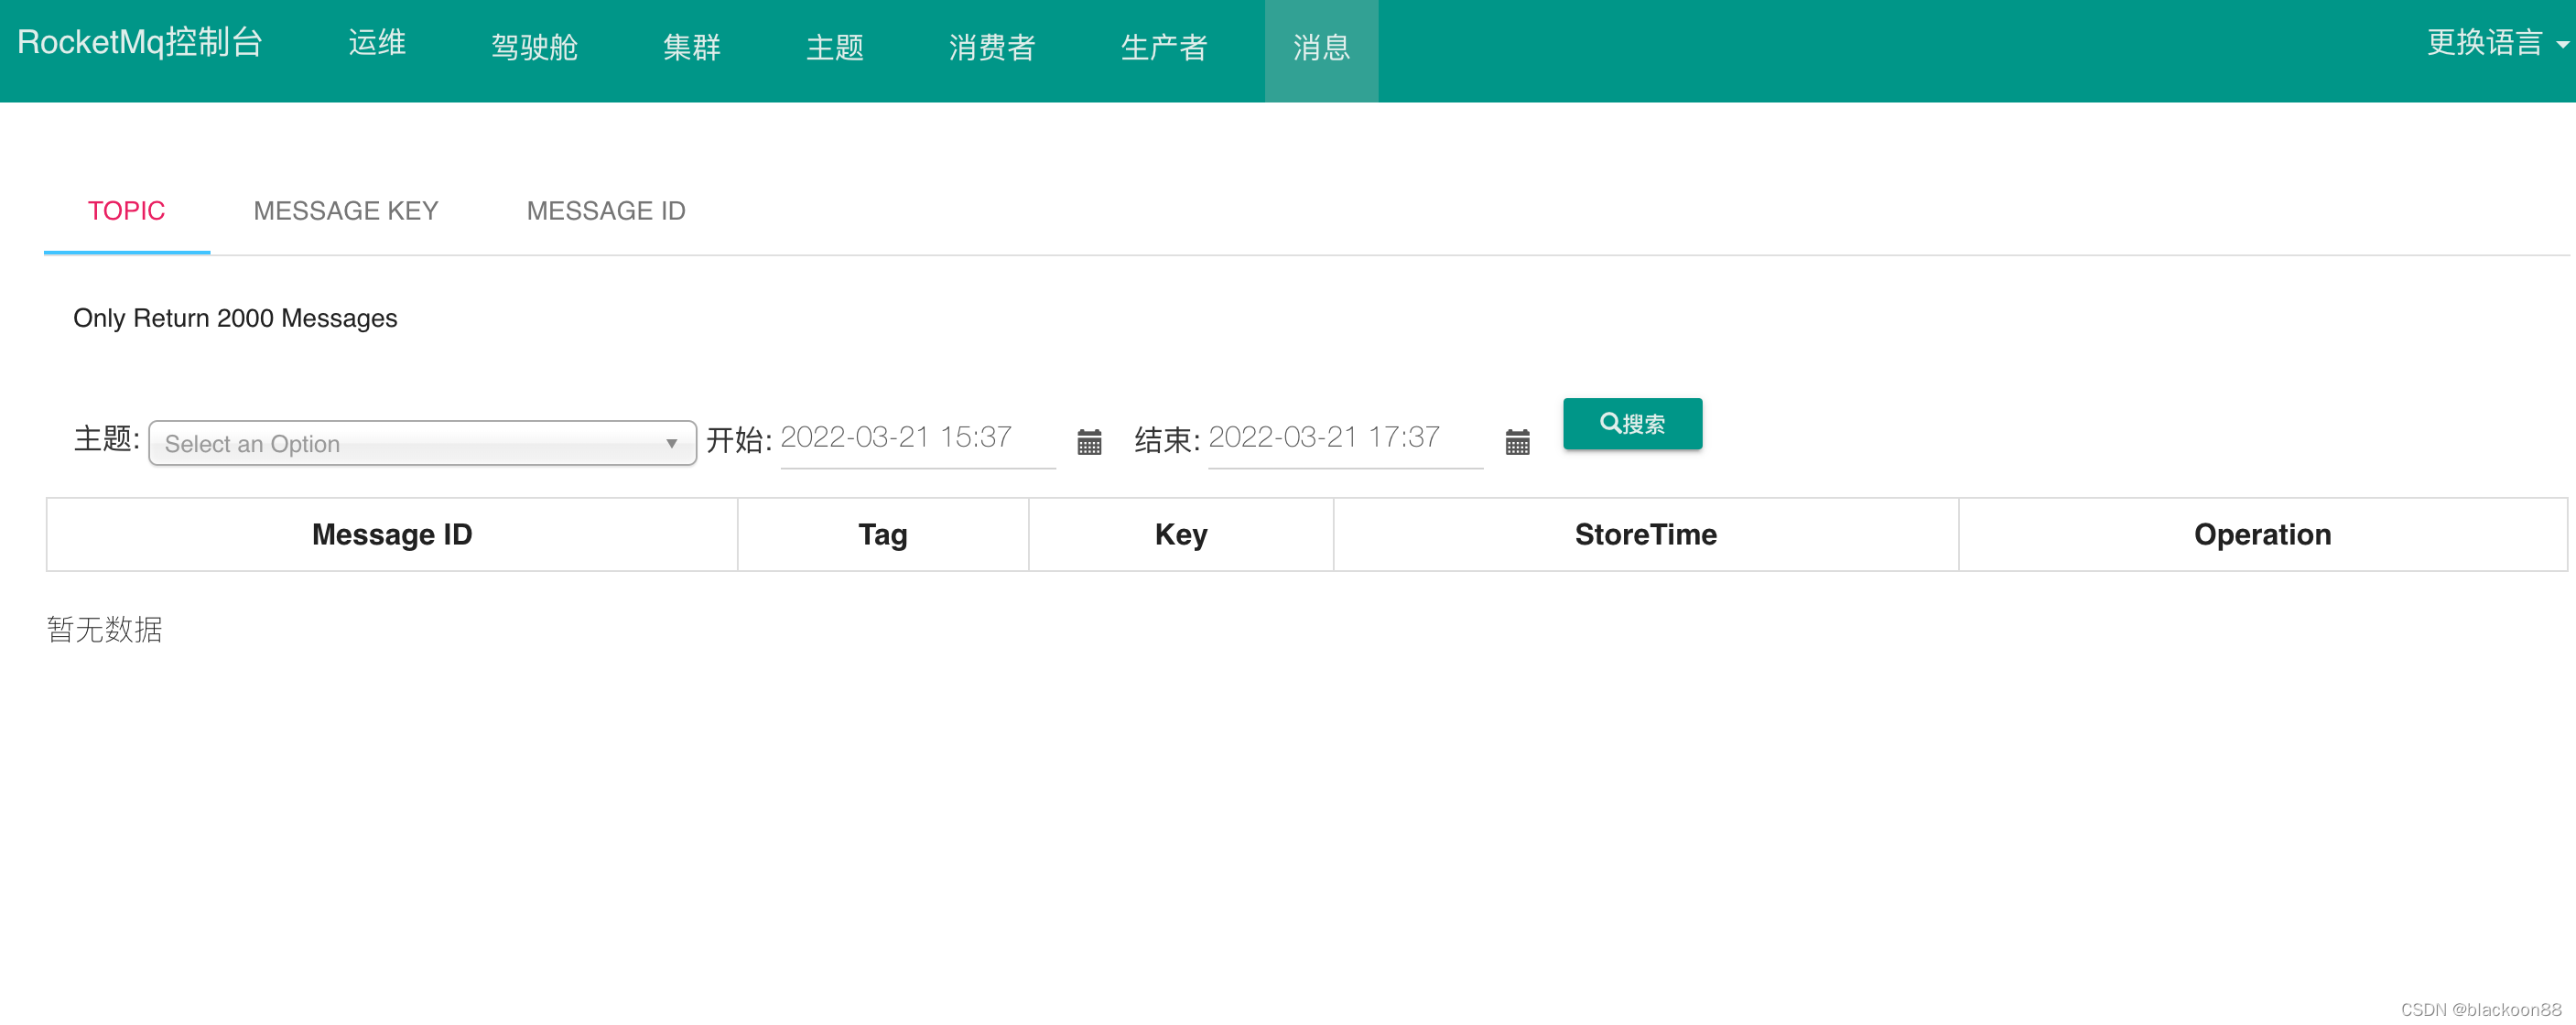Open the 消费者 consumer page

click(992, 47)
